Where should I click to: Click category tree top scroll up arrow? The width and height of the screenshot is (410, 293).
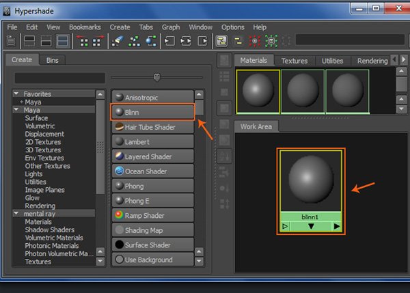[x=100, y=94]
